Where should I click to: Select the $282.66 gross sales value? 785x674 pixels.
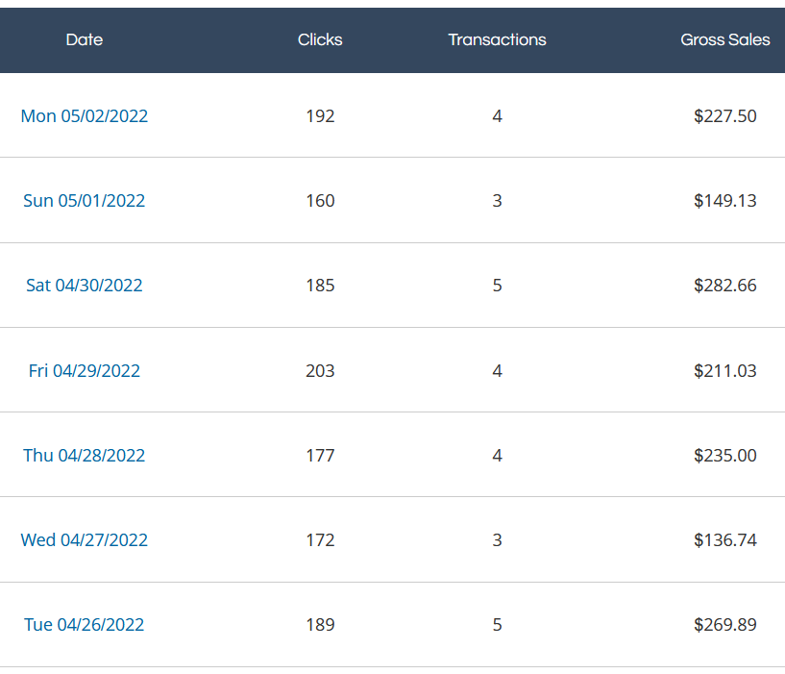(724, 286)
